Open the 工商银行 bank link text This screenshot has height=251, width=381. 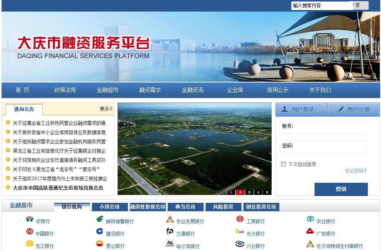(x=255, y=221)
